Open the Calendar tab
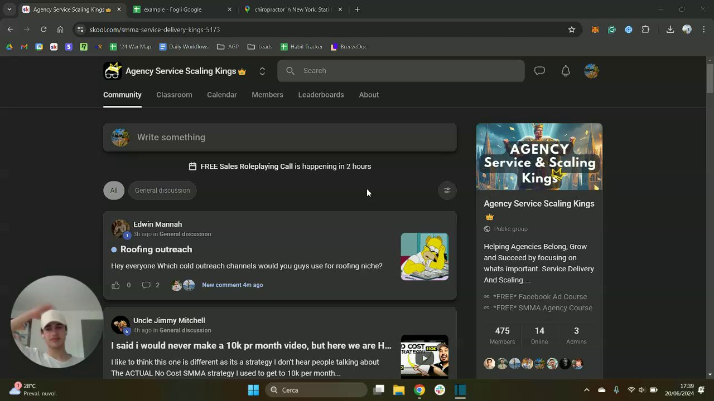 222,95
